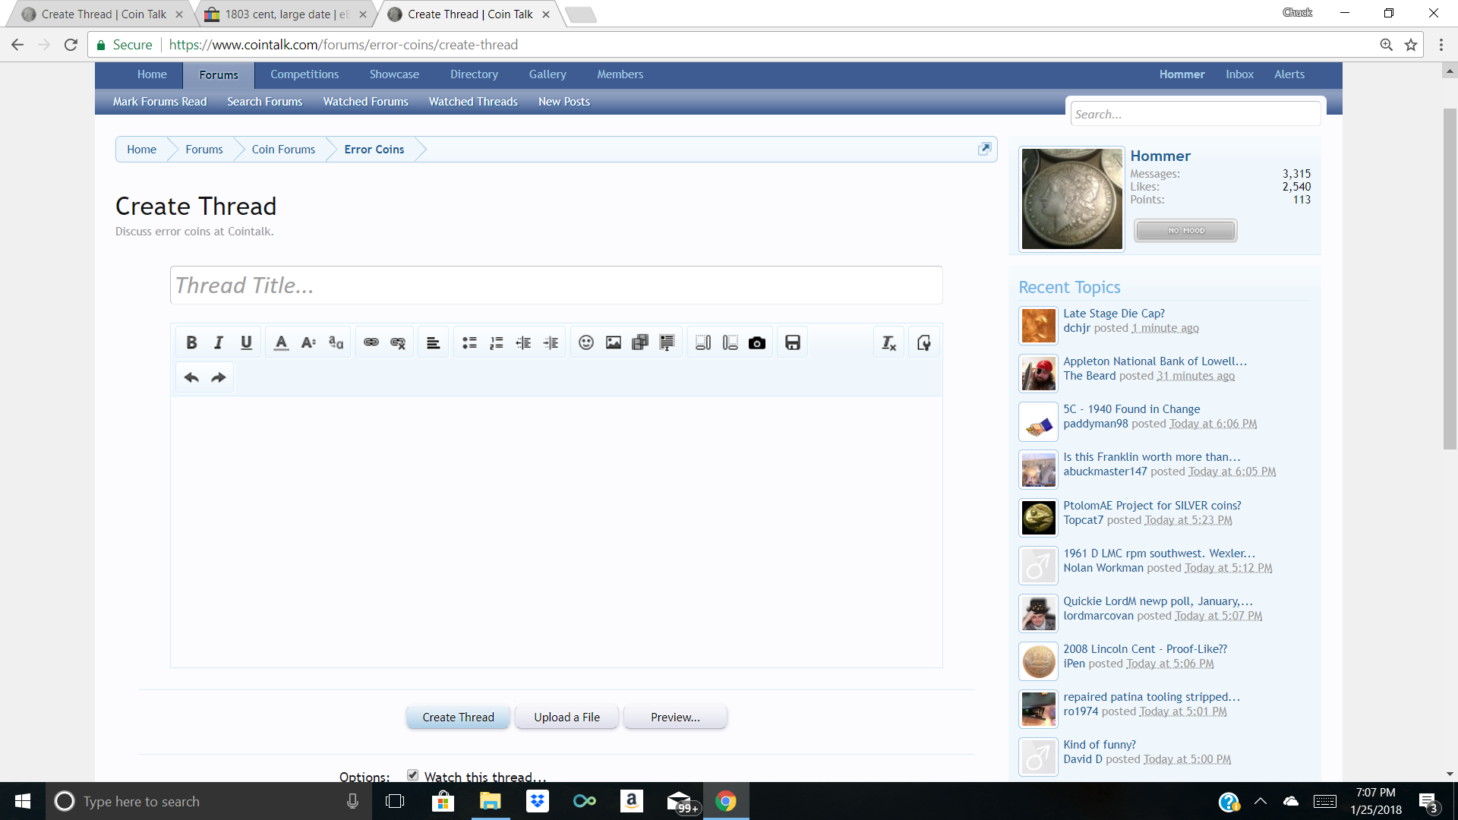Toggle bold formatting in editor

point(191,342)
